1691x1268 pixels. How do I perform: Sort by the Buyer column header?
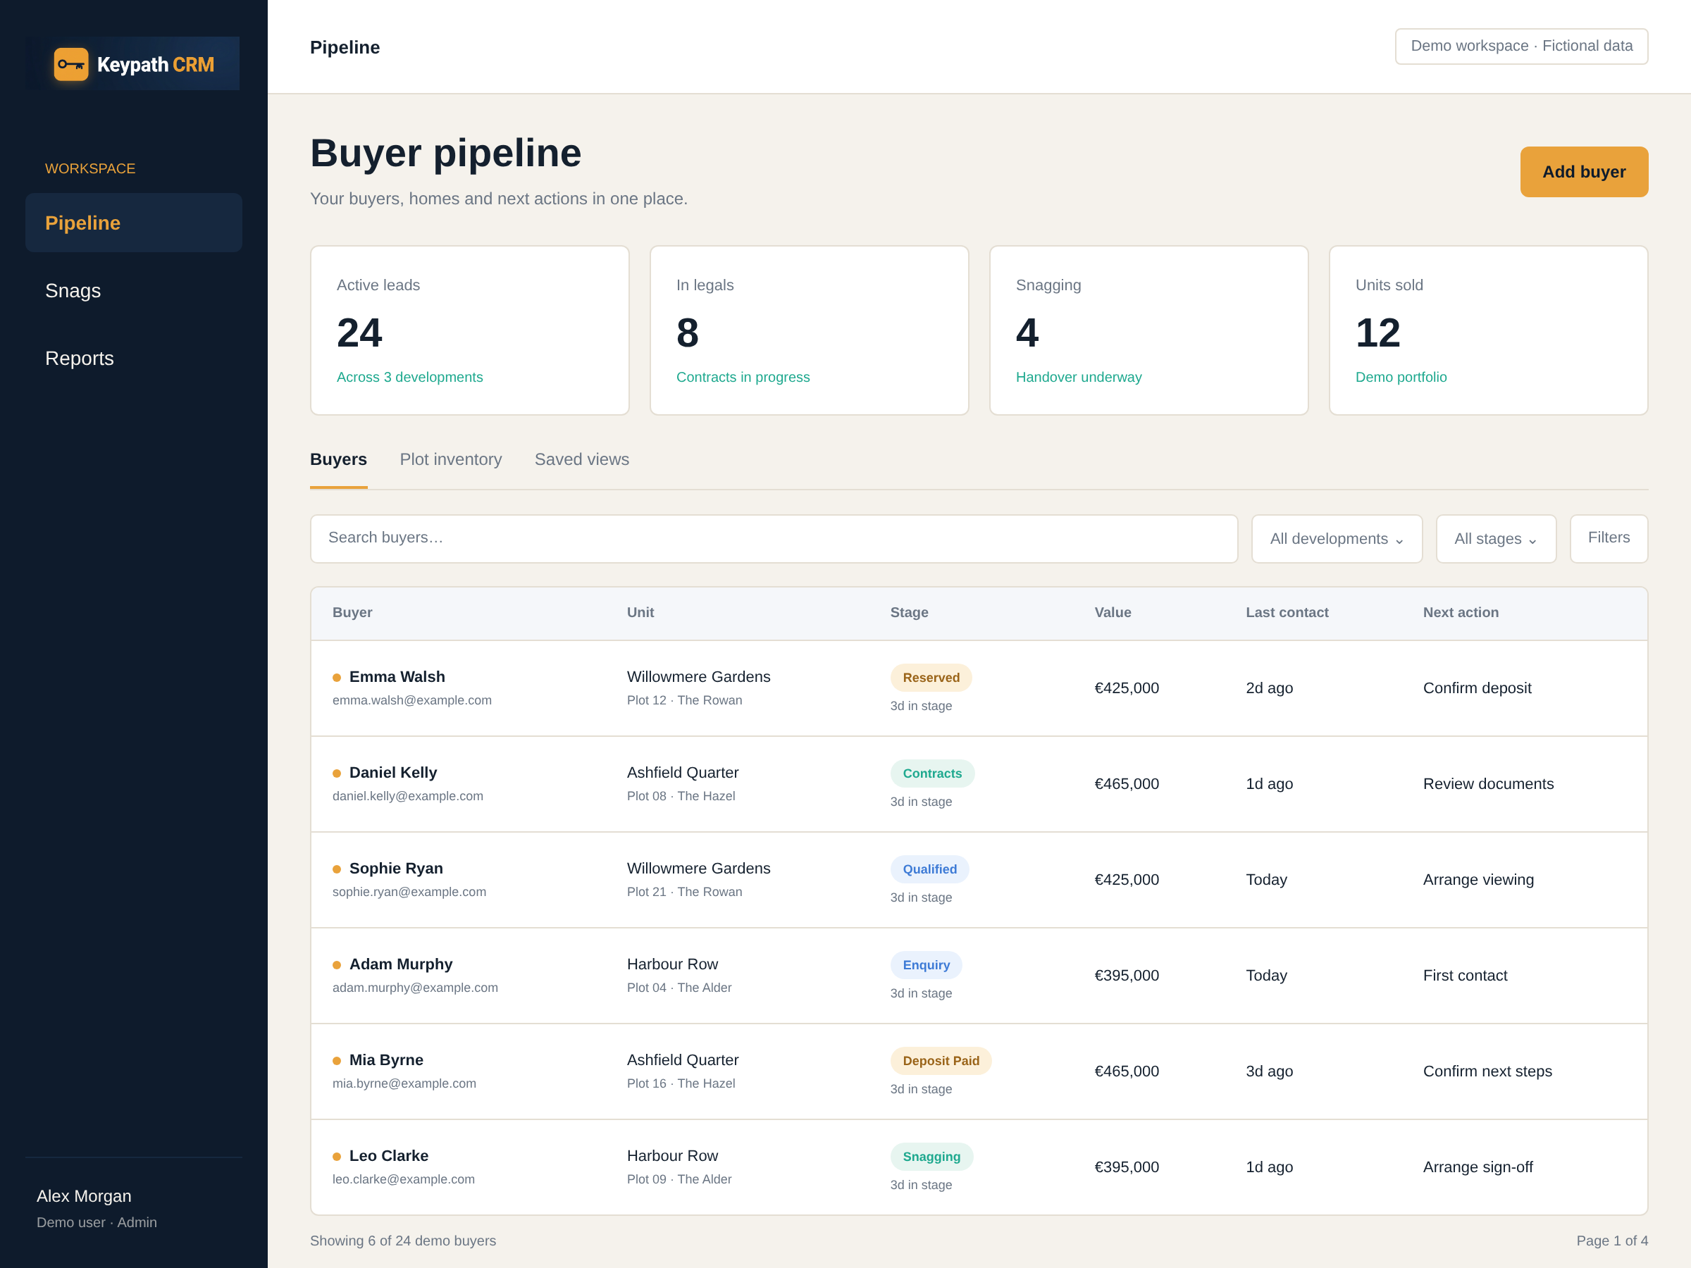(352, 612)
